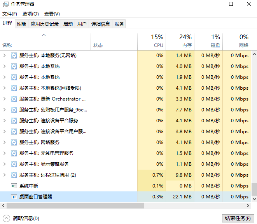Click the 桌面窗口管理器 process icon
The image size is (257, 224).
[14, 197]
